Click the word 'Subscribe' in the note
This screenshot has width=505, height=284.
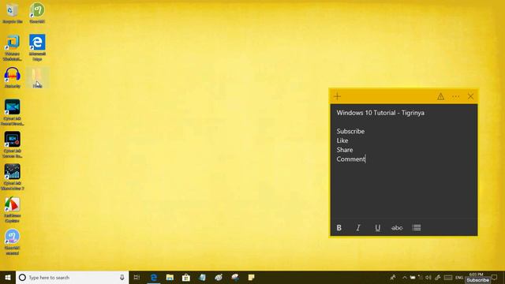click(x=350, y=131)
